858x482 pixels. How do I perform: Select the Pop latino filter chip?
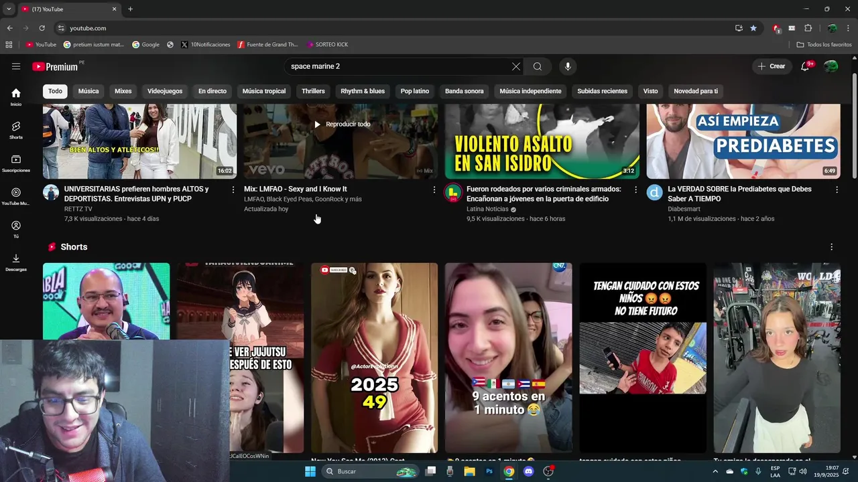[x=415, y=91]
